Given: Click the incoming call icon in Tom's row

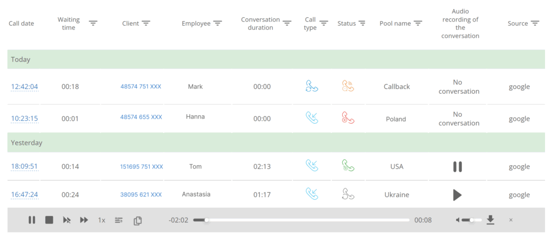Looking at the screenshot, I should 312,165.
